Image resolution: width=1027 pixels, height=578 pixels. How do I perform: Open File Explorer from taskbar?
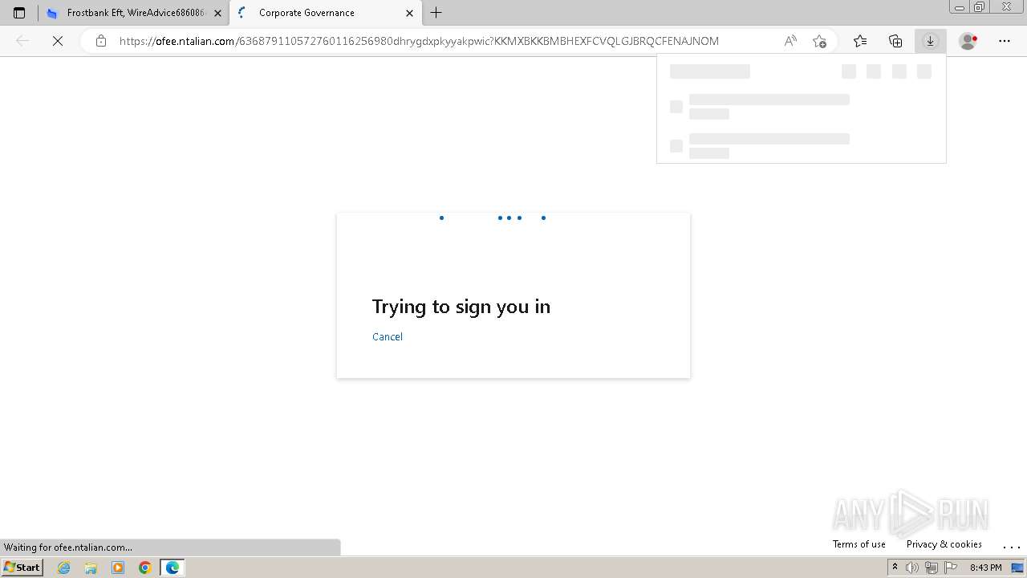91,568
